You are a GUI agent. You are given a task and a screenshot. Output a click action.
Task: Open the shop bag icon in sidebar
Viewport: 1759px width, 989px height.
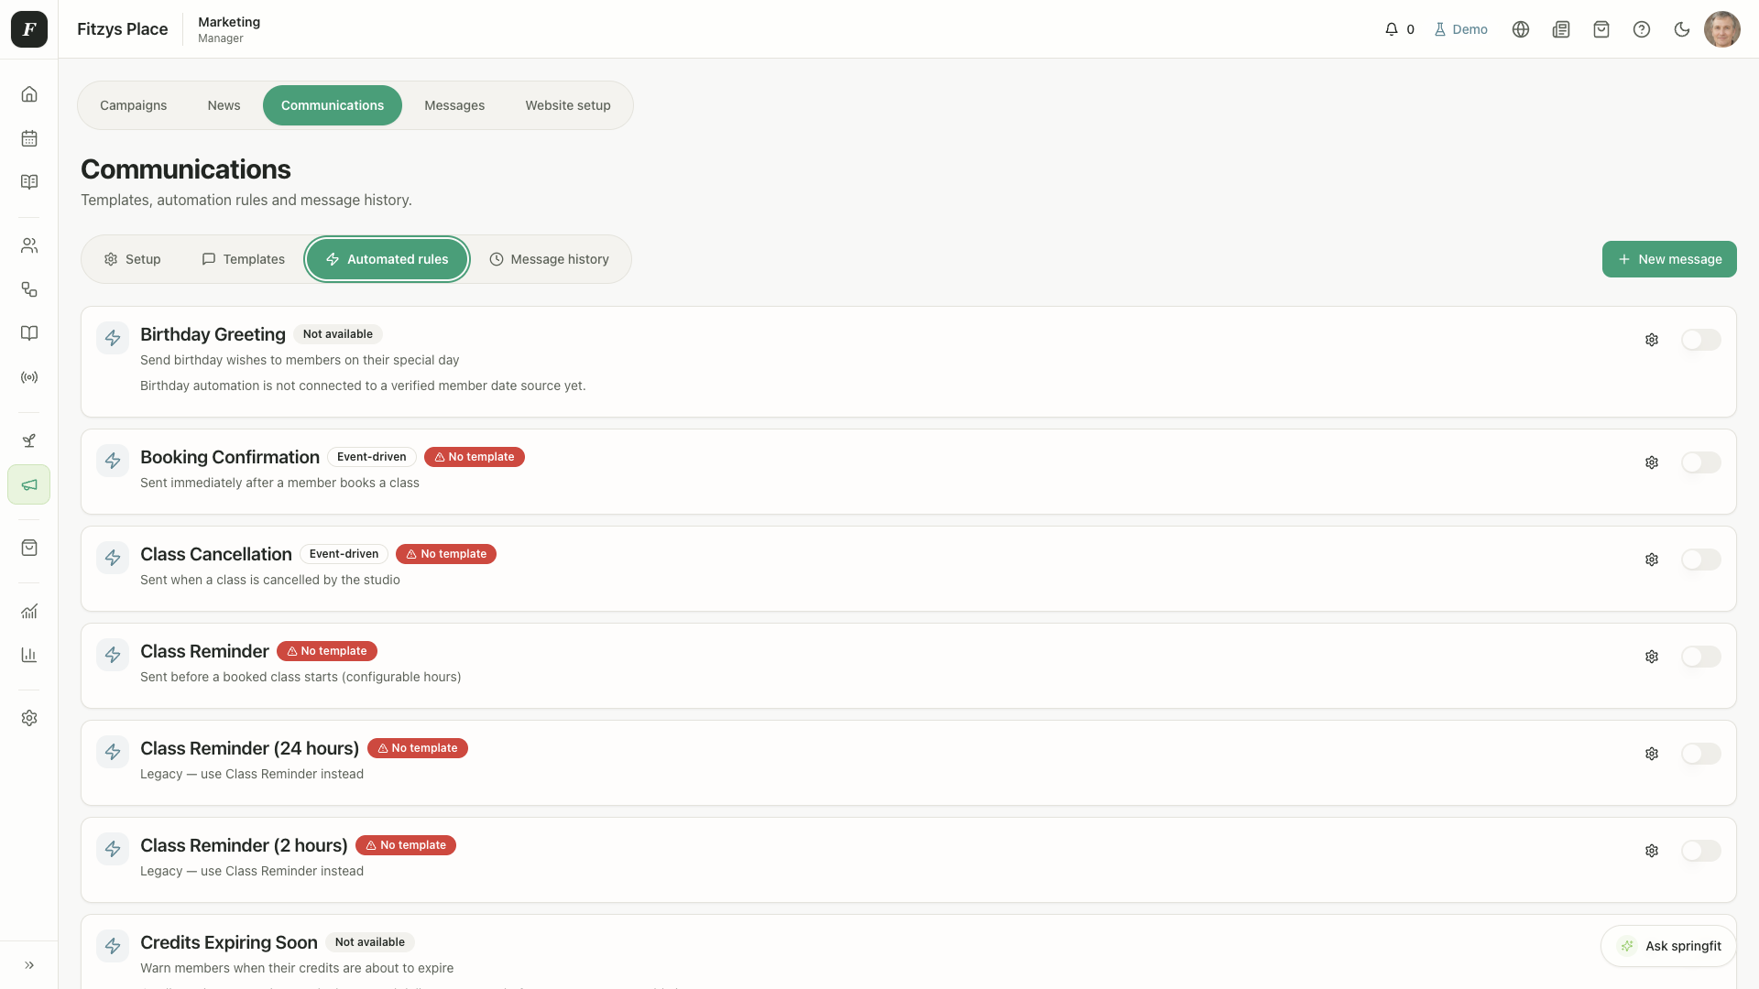click(x=29, y=548)
